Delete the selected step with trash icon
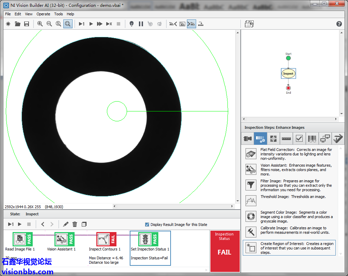 [x=75, y=224]
